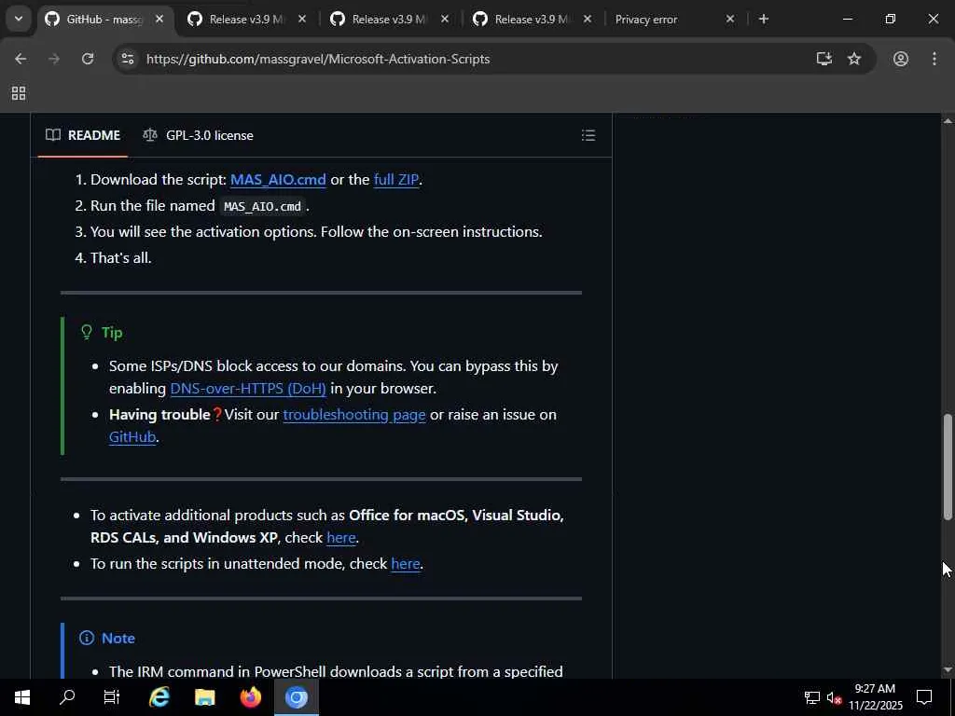Close the first Release v3.9 tab
The image size is (955, 716).
(x=302, y=20)
